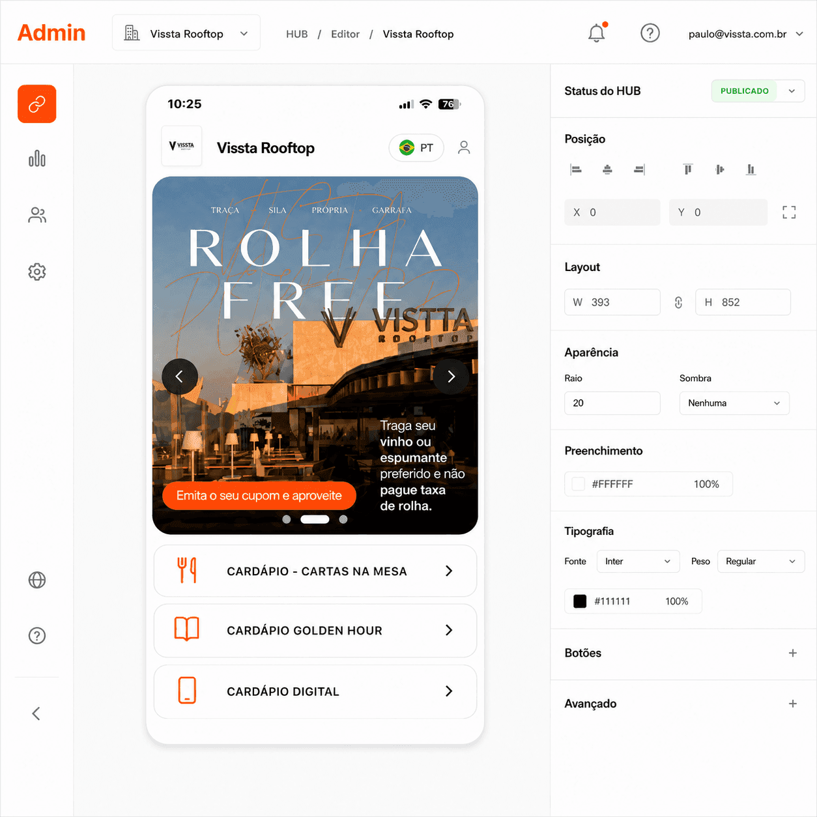Click the Editor breadcrumb
The image size is (817, 817).
tap(345, 34)
